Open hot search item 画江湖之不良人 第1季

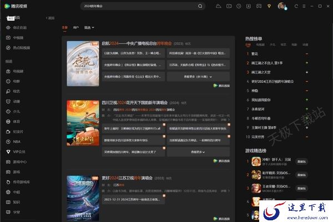tap(267, 63)
